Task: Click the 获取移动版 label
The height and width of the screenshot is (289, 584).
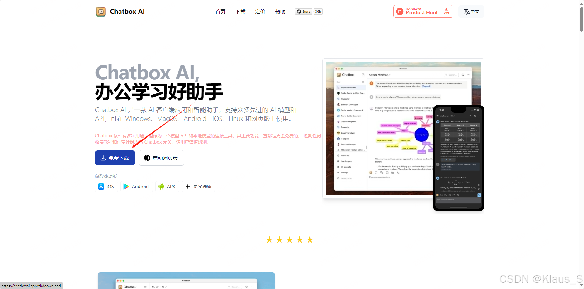Action: pos(106,176)
